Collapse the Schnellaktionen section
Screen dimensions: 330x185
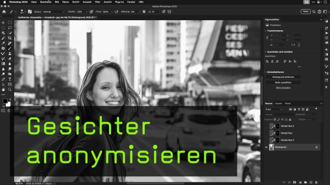pos(266,72)
